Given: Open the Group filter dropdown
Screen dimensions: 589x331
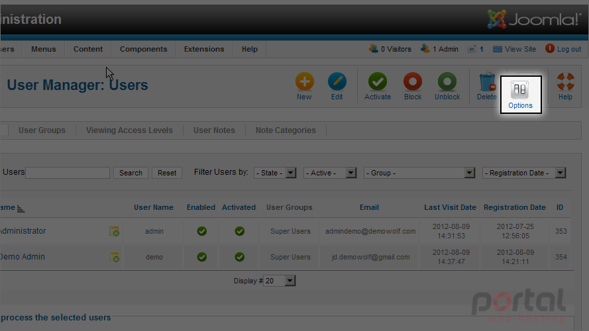Looking at the screenshot, I should (419, 173).
